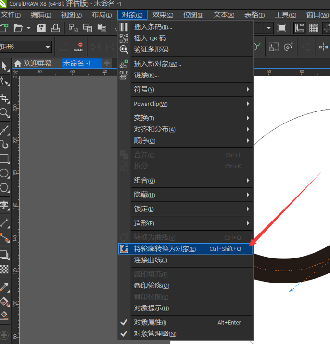Select the Text tool
The height and width of the screenshot is (344, 330).
pos(4,205)
